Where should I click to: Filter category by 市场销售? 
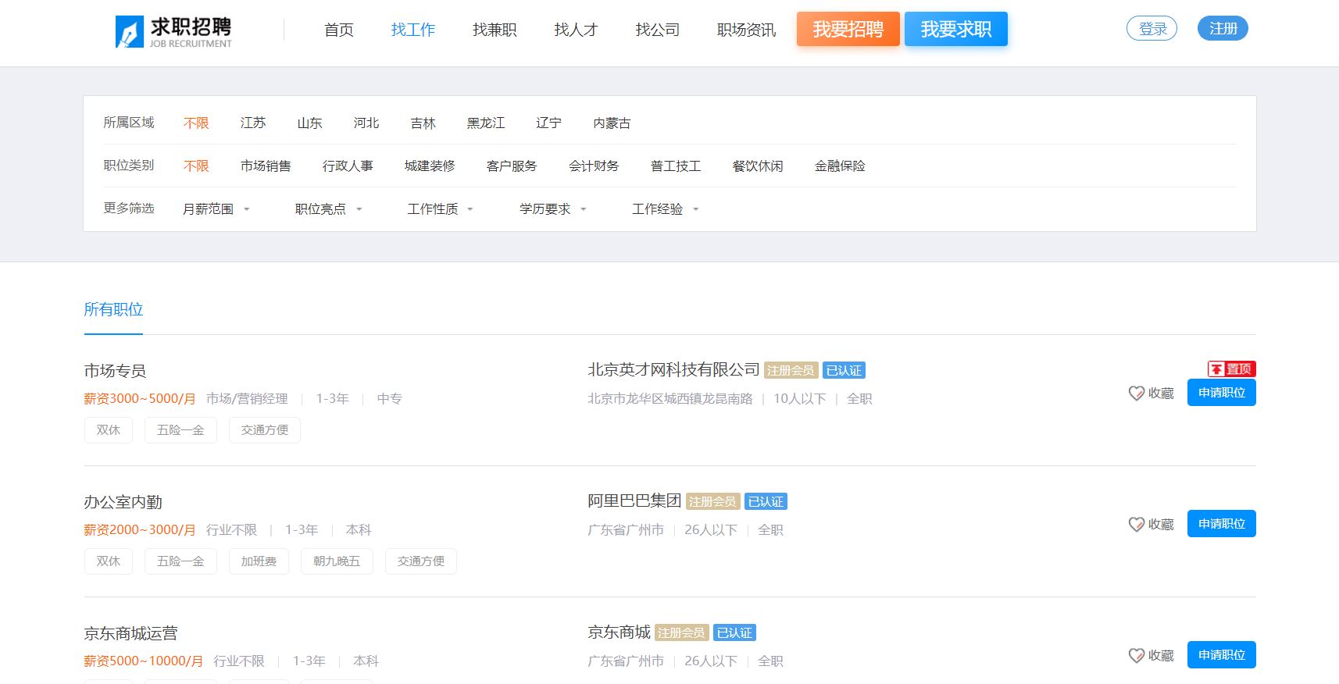266,166
